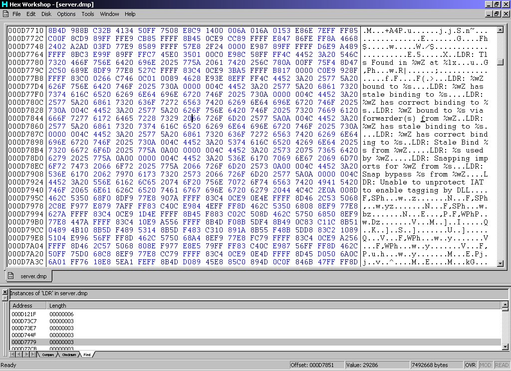Viewport: 511px width, 371px height.
Task: Click the document icon in the menu bar
Action: pos(6,13)
